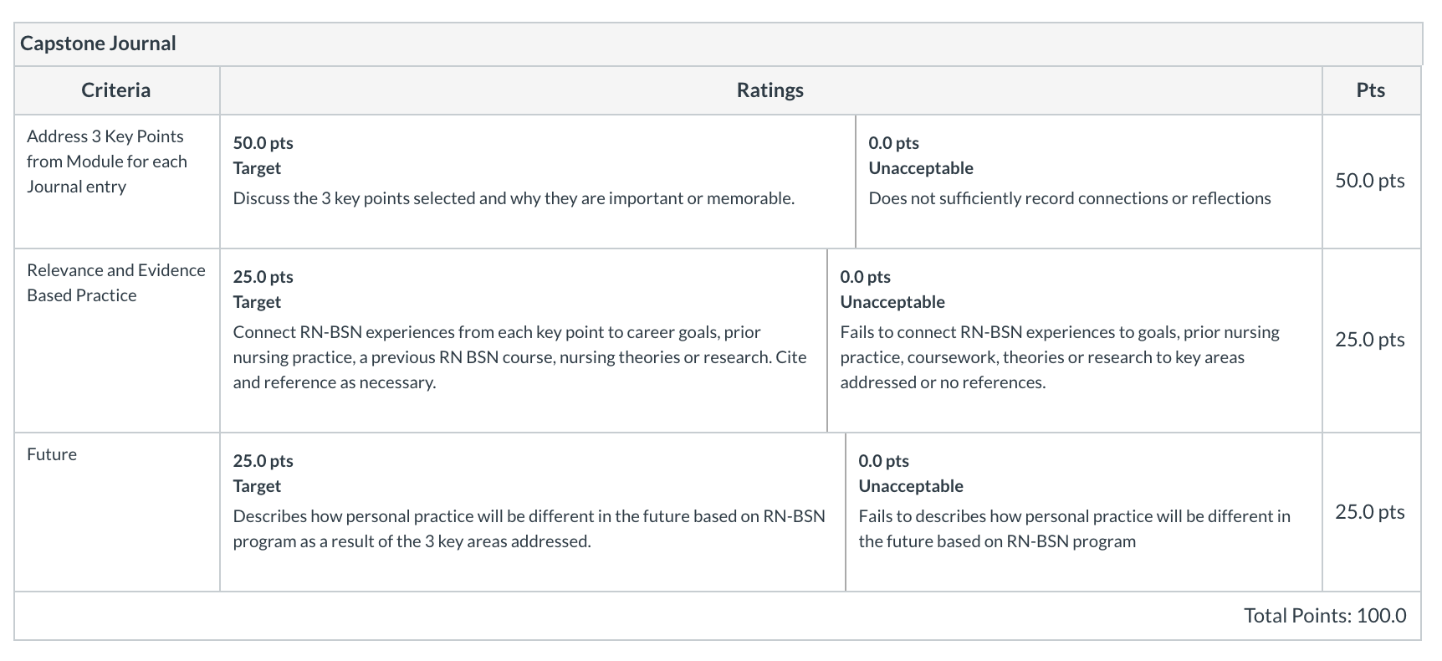
Task: Choose Unacceptable rating for Key Points
Action: coord(1089,181)
